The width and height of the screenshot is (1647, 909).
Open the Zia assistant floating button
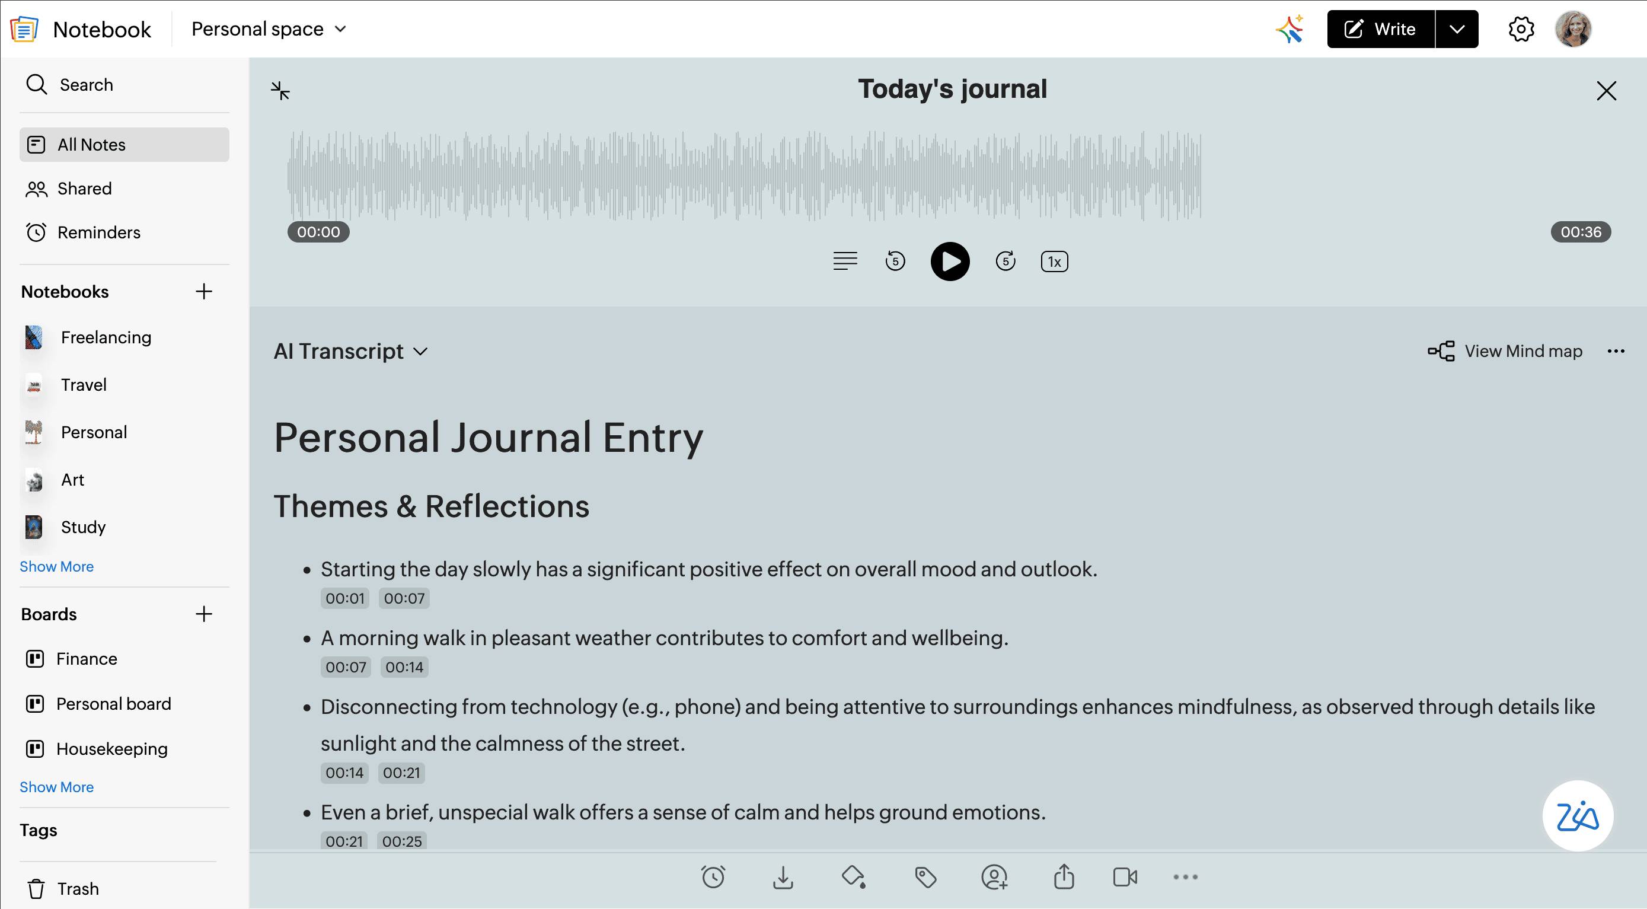(1577, 816)
